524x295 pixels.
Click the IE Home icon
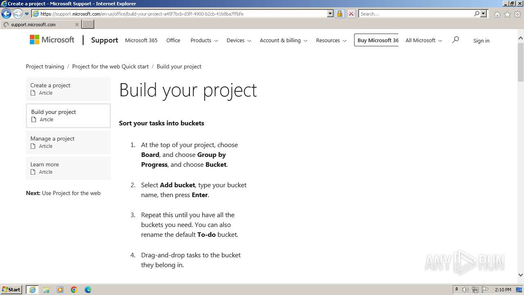497,14
